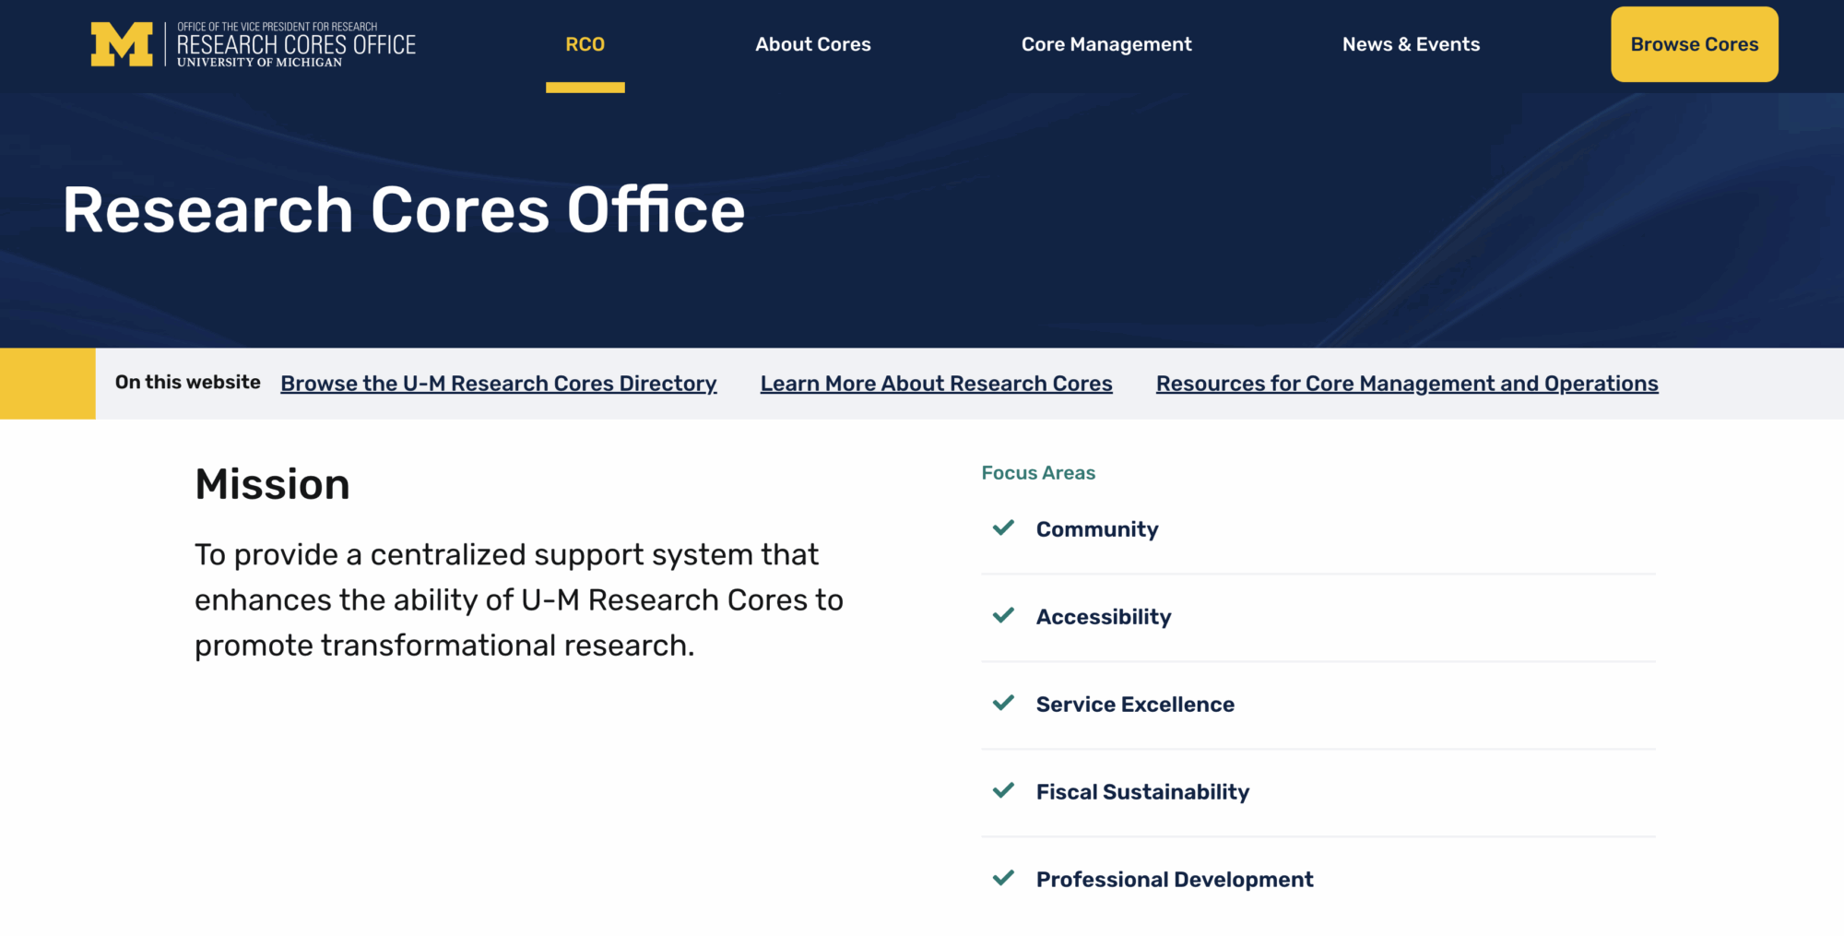The height and width of the screenshot is (936, 1844).
Task: Click the University of Michigan block M logo
Action: pyautogui.click(x=122, y=44)
